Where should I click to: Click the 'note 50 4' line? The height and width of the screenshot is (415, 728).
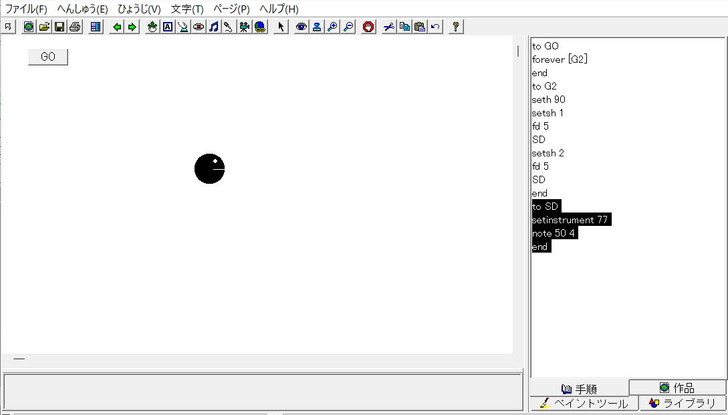(x=554, y=233)
